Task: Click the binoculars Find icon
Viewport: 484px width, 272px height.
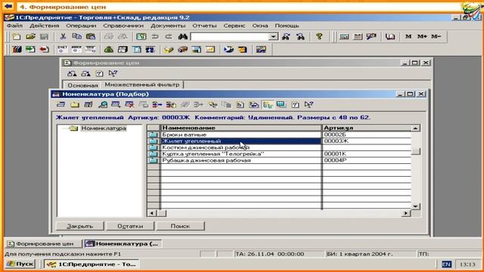Action: pos(183,37)
